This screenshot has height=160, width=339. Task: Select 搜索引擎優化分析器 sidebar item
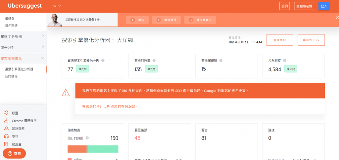[19, 69]
